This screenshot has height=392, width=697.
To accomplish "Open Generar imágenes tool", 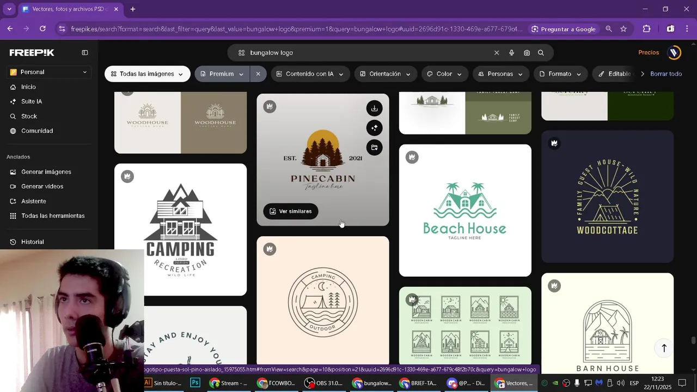I will pyautogui.click(x=46, y=172).
